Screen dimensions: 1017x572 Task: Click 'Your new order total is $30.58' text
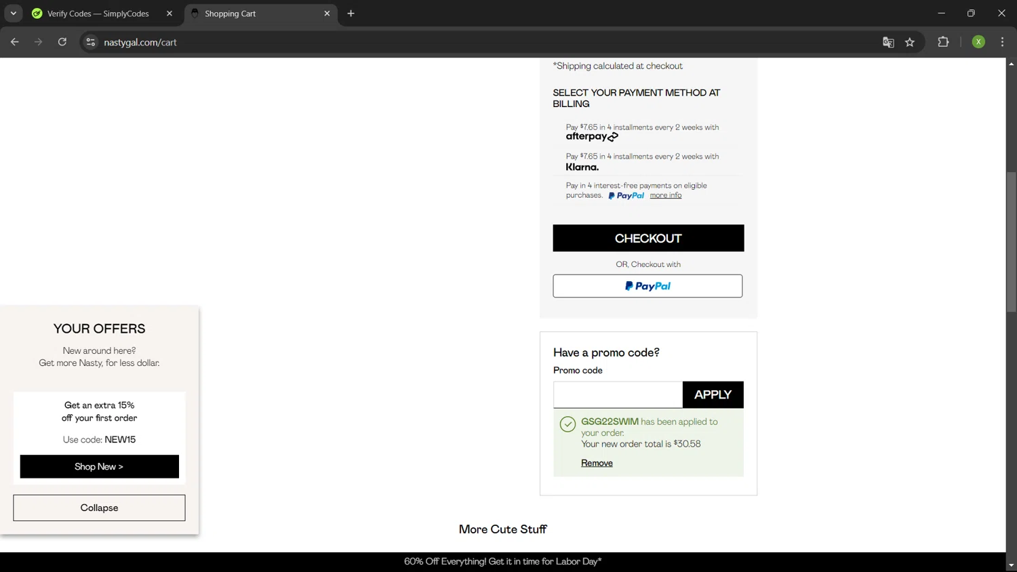(x=641, y=444)
